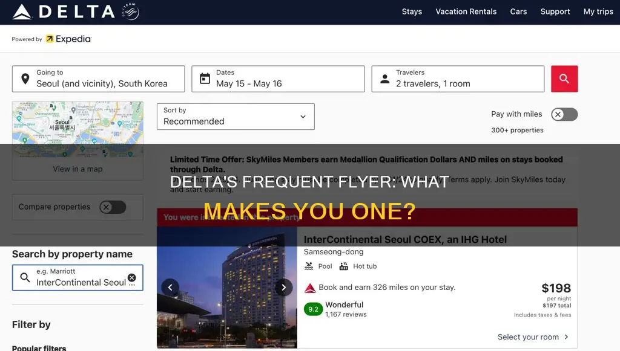Enable the Pay with miles toggle

coord(564,114)
